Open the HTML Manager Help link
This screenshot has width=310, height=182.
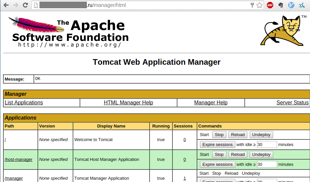tap(128, 103)
